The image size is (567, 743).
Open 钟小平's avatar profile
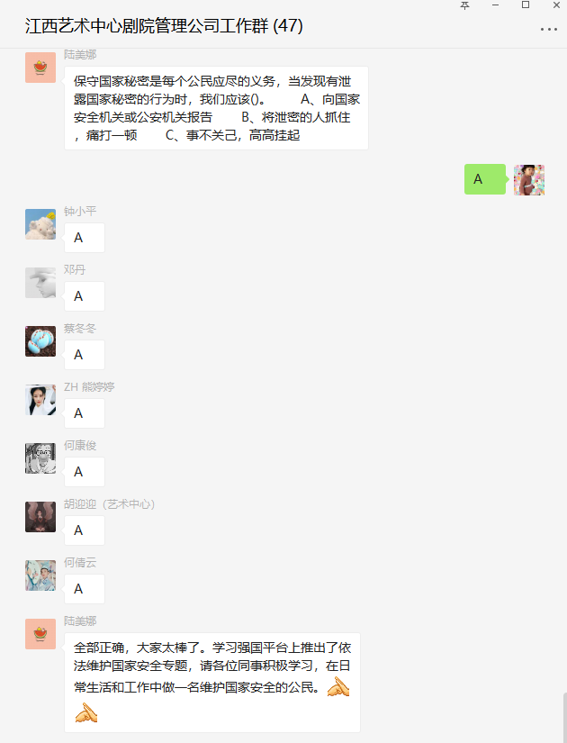pyautogui.click(x=40, y=224)
